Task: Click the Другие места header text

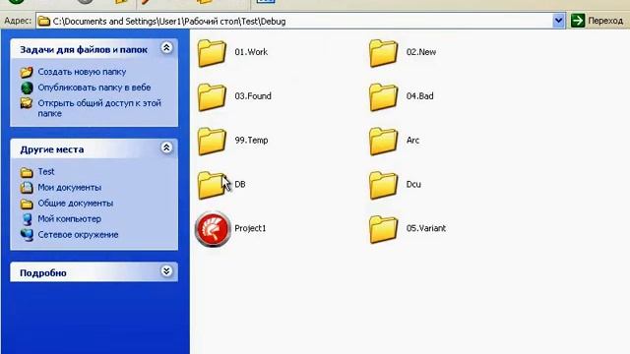Action: click(x=52, y=149)
